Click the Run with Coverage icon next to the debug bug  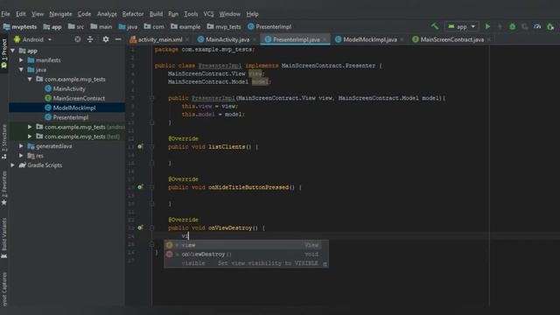pos(525,26)
